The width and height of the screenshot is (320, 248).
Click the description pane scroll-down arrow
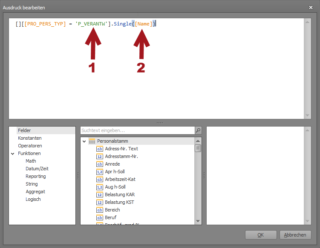pos(307,221)
